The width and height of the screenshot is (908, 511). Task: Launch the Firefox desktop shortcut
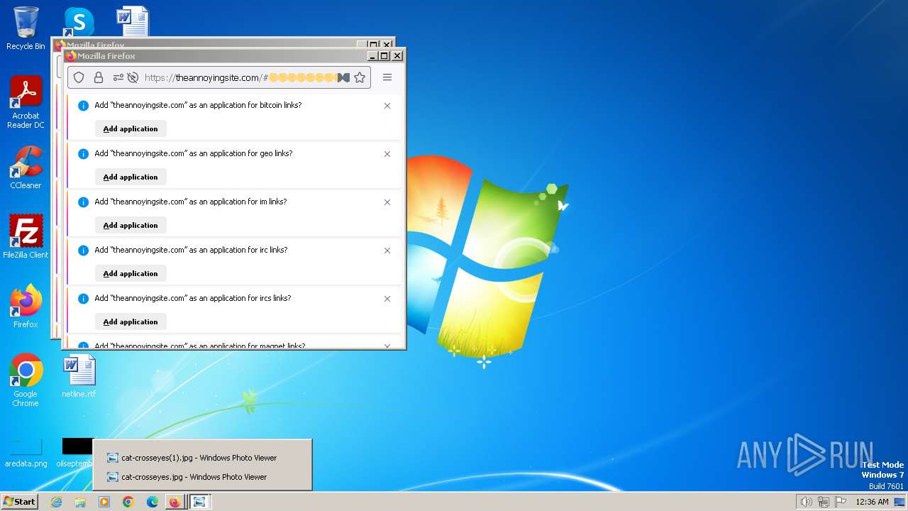[26, 307]
